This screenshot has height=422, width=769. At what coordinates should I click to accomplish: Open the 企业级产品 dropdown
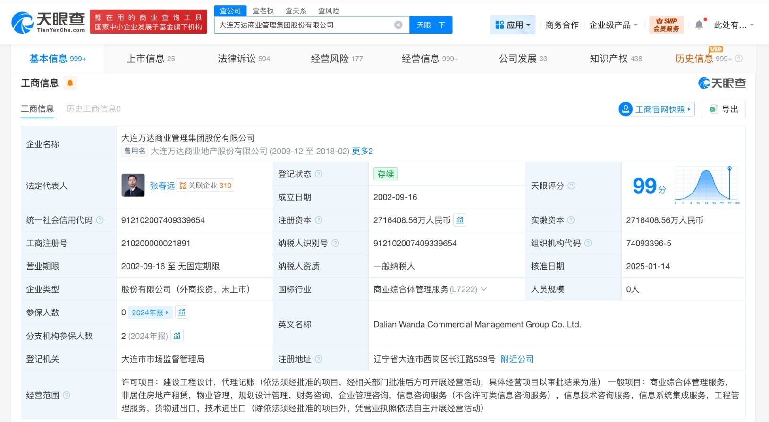pos(613,25)
